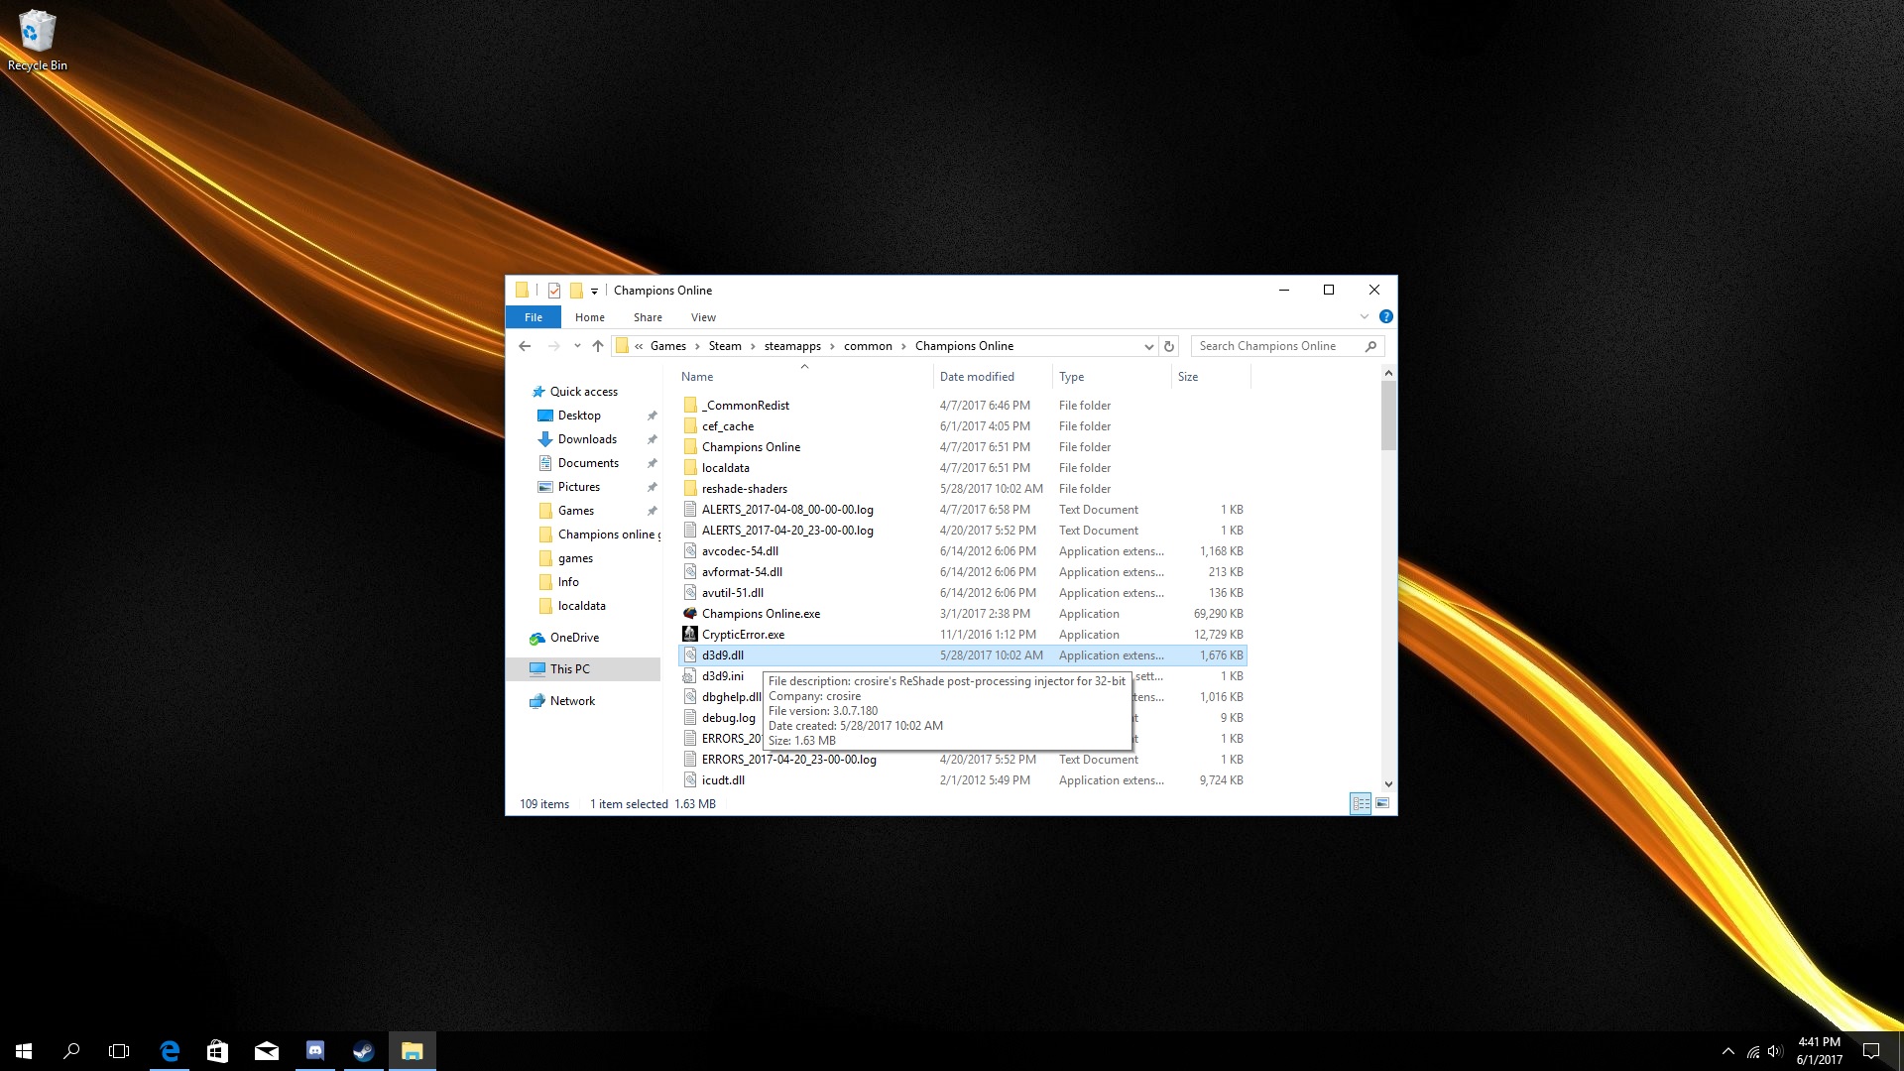The height and width of the screenshot is (1071, 1904).
Task: Click the Back navigation arrow
Action: (525, 346)
